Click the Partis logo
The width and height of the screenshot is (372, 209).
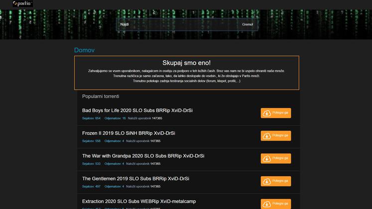click(x=22, y=3)
